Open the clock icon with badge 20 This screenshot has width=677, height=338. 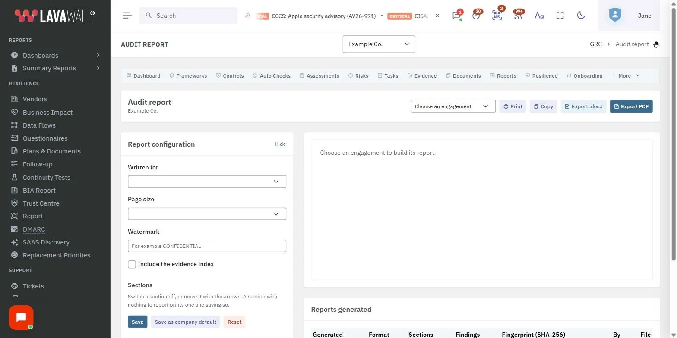pyautogui.click(x=476, y=16)
